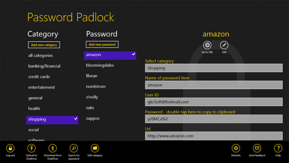Select the nordstrom password item
Image resolution: width=289 pixels, height=163 pixels.
96,86
